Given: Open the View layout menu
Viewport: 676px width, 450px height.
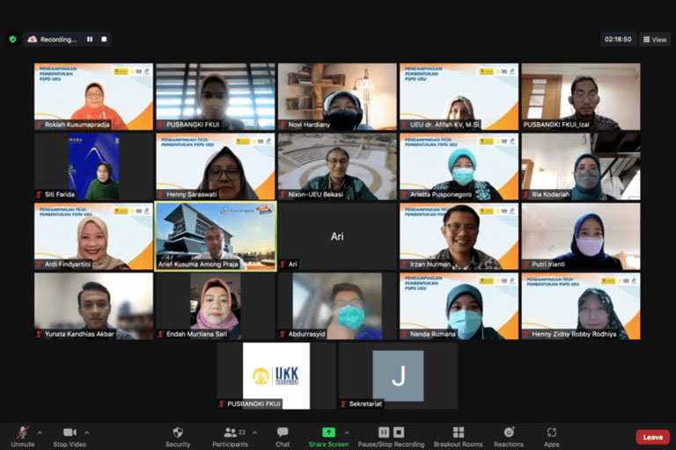Looking at the screenshot, I should (x=655, y=40).
